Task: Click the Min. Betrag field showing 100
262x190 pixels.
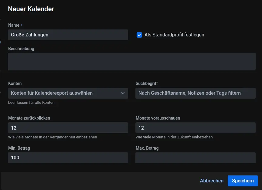Action: click(68, 158)
